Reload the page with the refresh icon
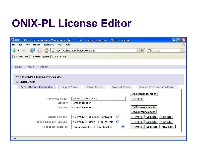The image size is (197, 147). pos(33,51)
